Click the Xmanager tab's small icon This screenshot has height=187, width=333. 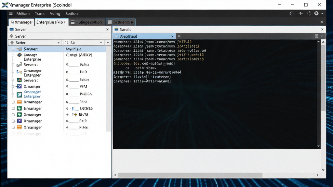(x=13, y=22)
